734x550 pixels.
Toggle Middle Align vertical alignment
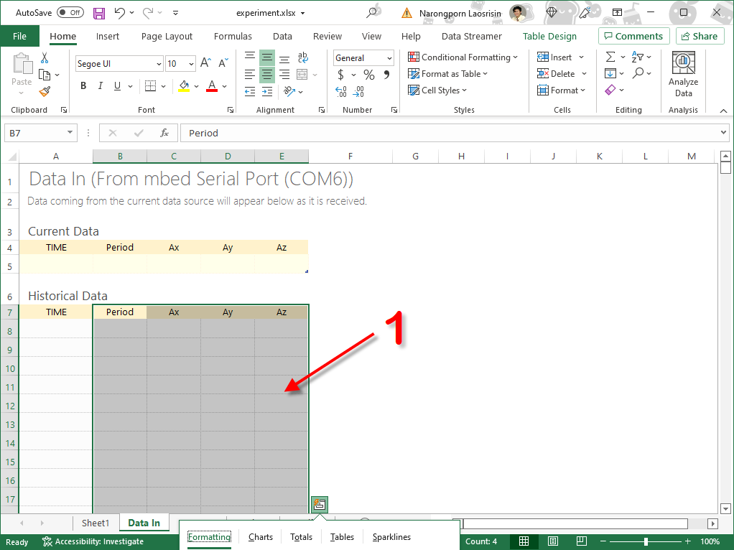pos(267,58)
